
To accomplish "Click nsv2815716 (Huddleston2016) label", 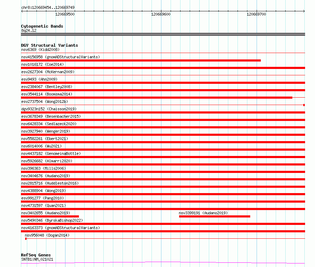I will [x=50, y=183].
